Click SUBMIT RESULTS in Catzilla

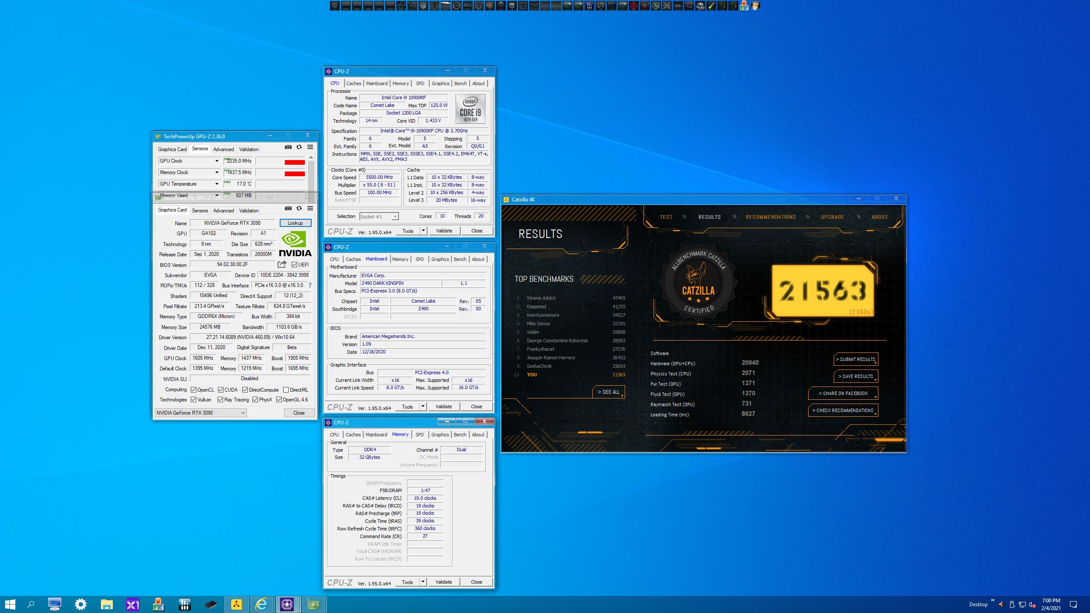click(x=856, y=359)
